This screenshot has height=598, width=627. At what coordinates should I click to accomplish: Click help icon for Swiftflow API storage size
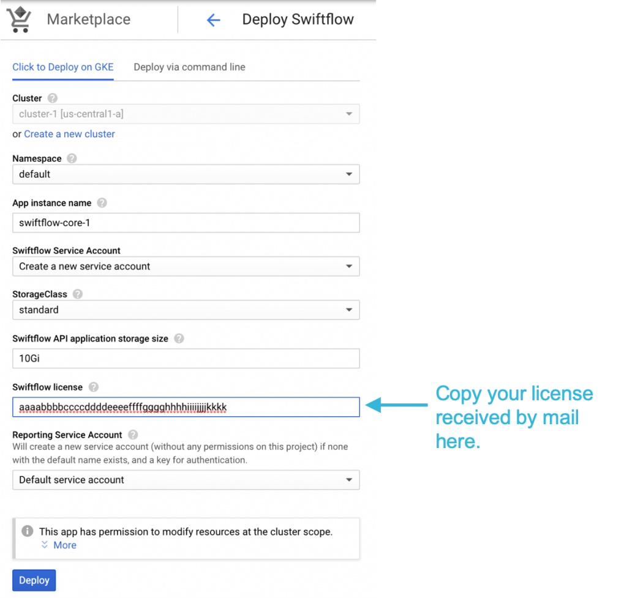179,338
